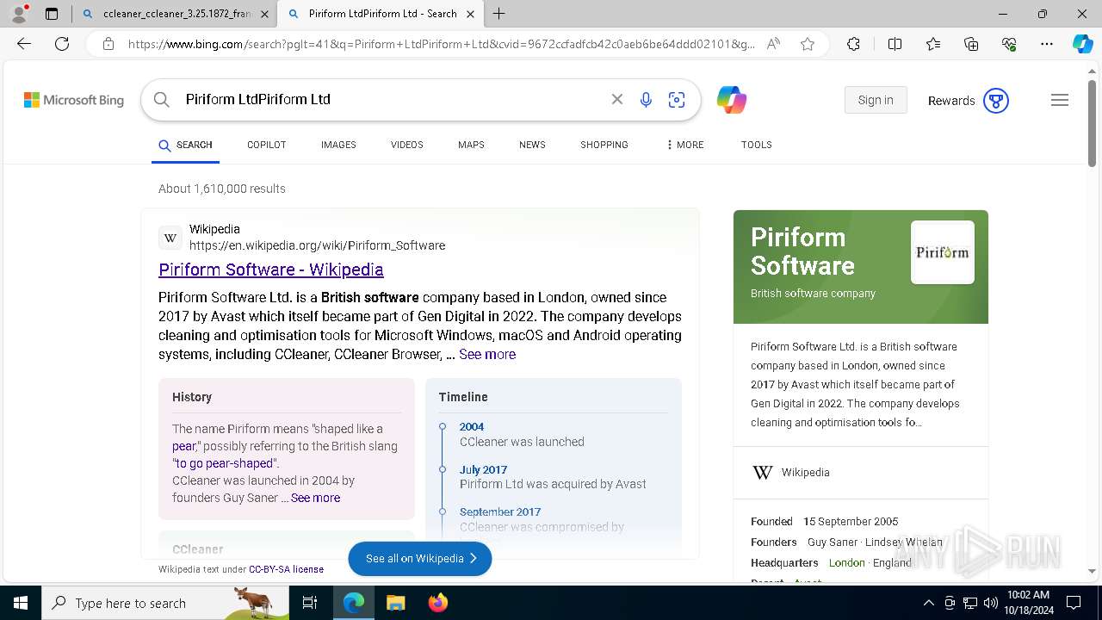The image size is (1102, 620).
Task: Open File Explorer from taskbar
Action: click(395, 603)
